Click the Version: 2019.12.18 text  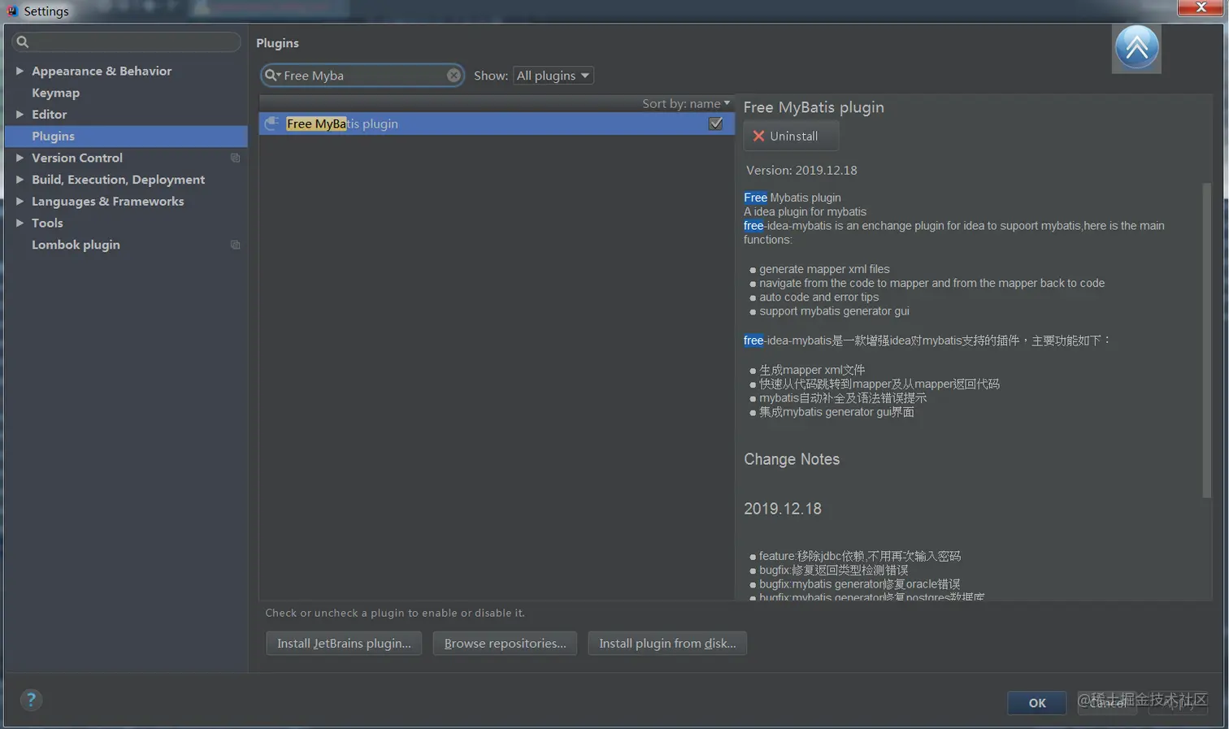pos(801,170)
